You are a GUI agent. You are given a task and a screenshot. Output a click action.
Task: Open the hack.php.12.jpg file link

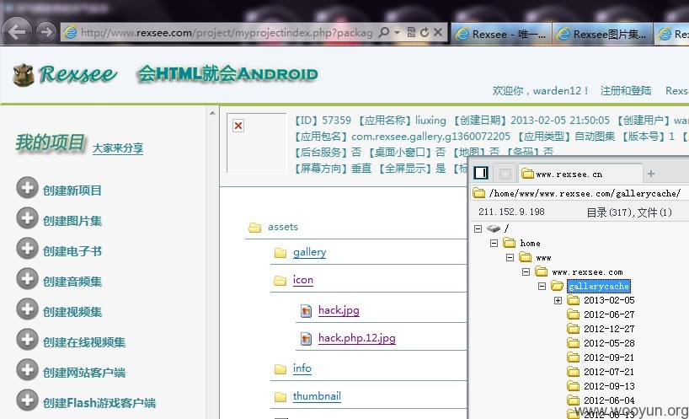357,338
